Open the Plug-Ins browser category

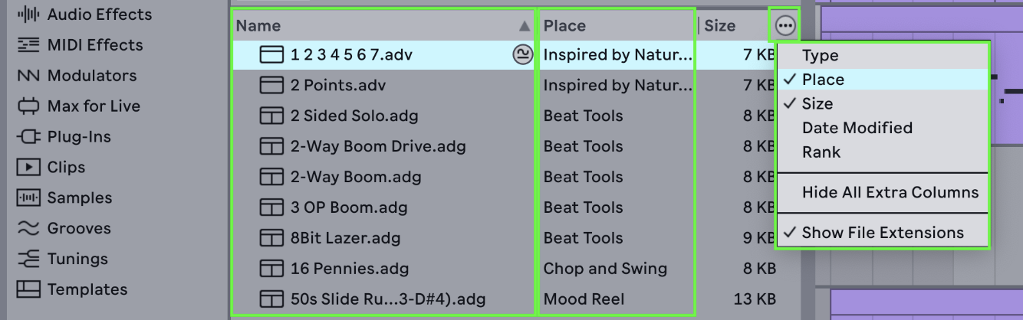point(78,137)
